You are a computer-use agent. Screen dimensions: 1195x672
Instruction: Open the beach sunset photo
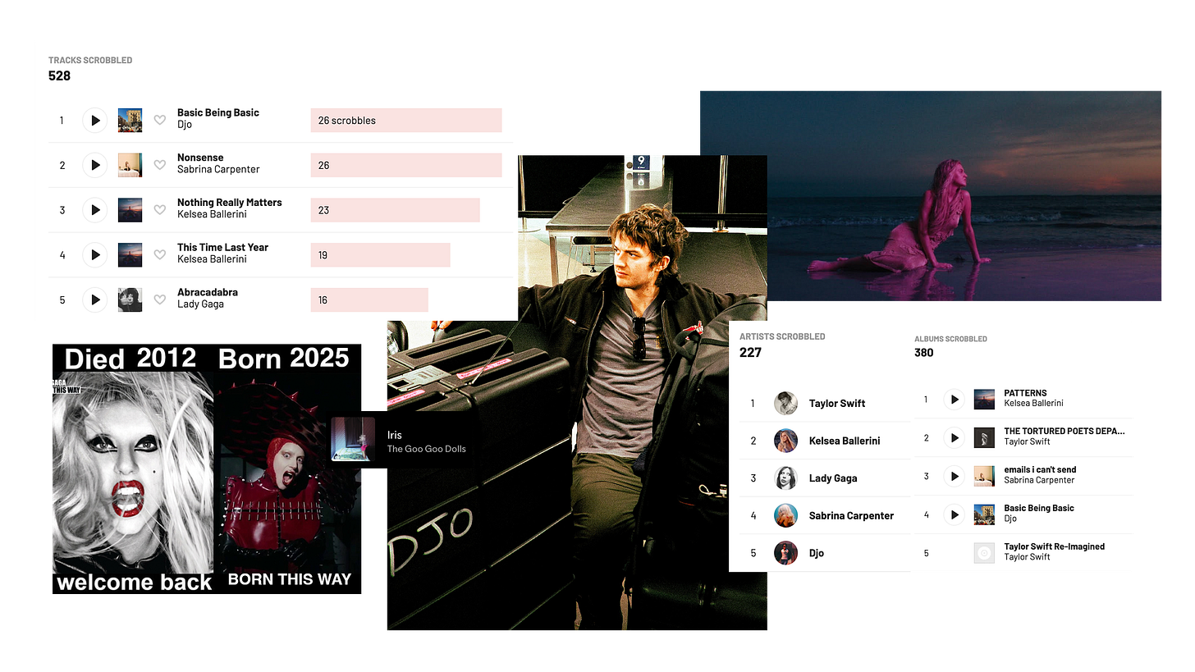point(931,196)
